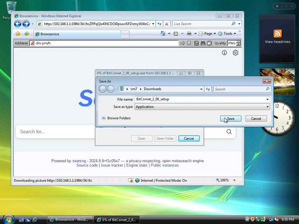The image size is (299, 224).
Task: Click the Browservice bookmark icon
Action: (x=189, y=43)
